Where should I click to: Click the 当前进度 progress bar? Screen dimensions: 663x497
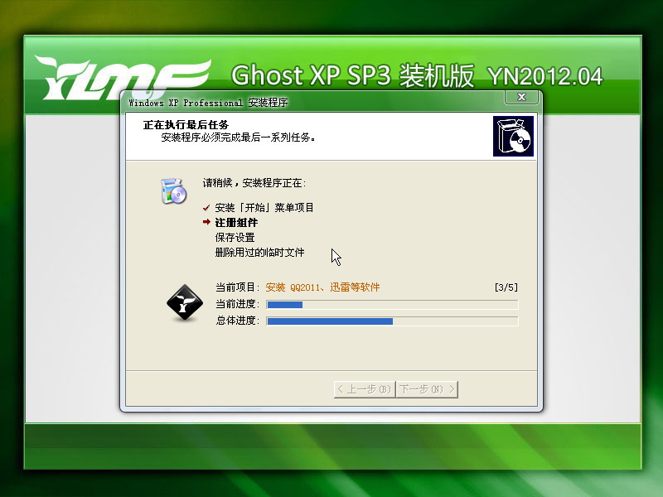pos(392,305)
